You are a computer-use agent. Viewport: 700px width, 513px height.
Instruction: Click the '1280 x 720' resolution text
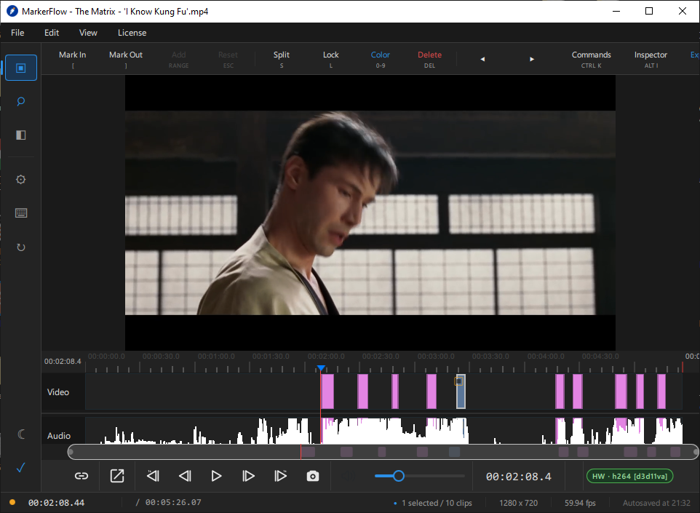point(518,503)
